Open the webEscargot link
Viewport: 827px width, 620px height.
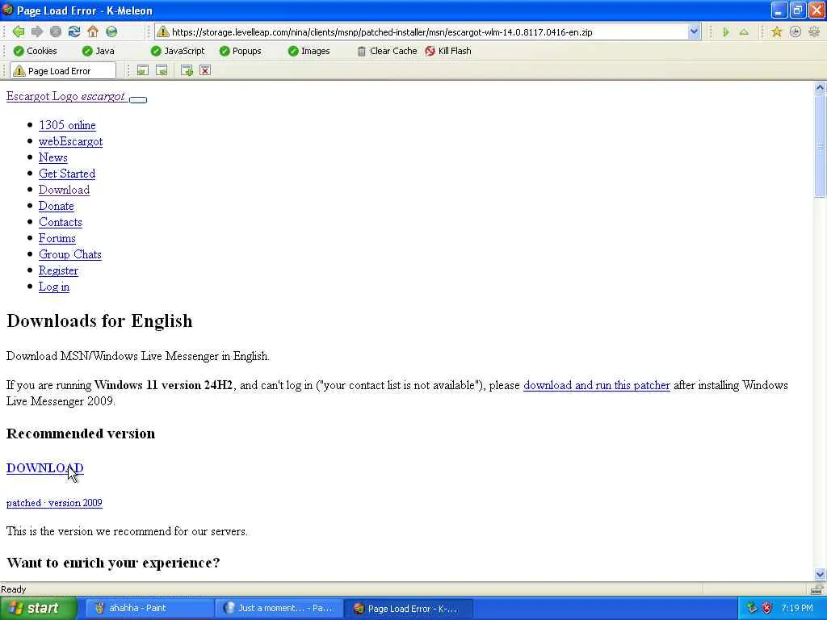click(x=71, y=141)
